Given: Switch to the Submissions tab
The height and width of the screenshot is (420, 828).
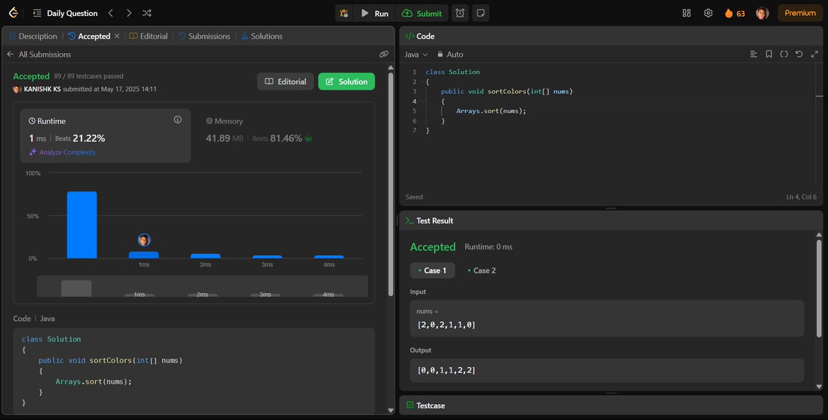Looking at the screenshot, I should pyautogui.click(x=205, y=37).
